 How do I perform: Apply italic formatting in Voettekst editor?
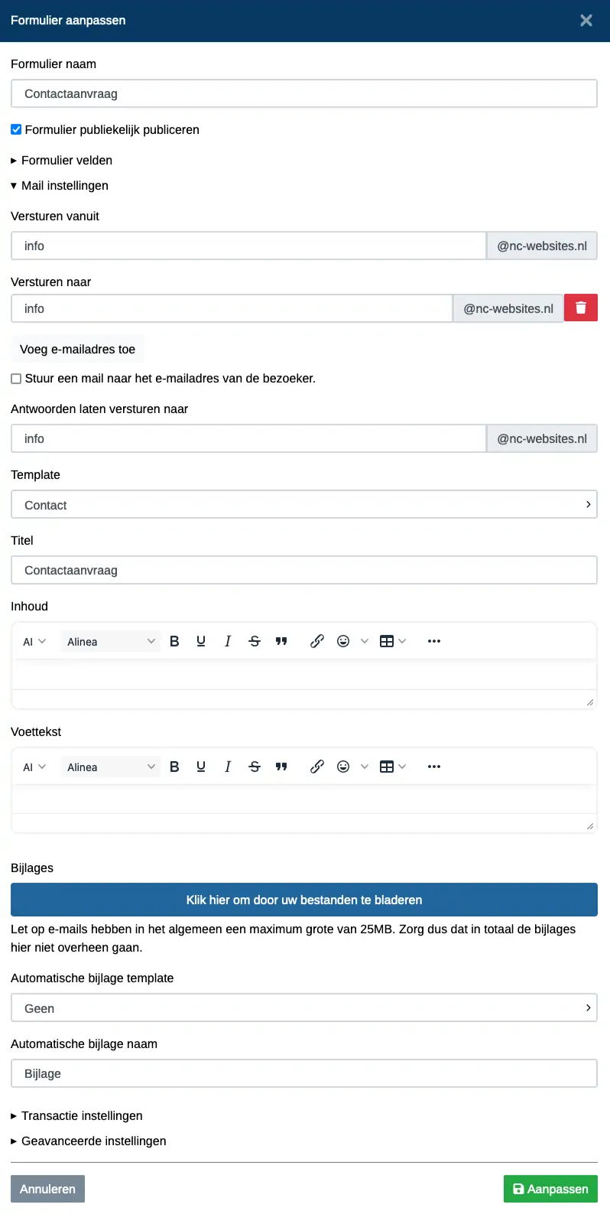click(228, 766)
